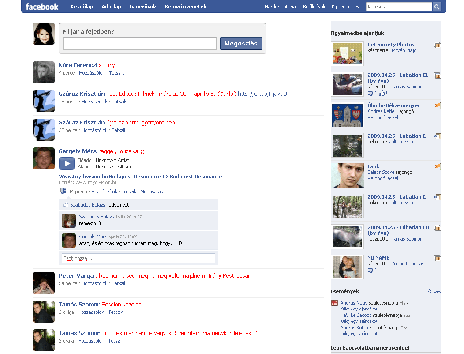Click in the 'Mi jár a fejedben?' status field
This screenshot has height=354, width=464.
(x=139, y=43)
